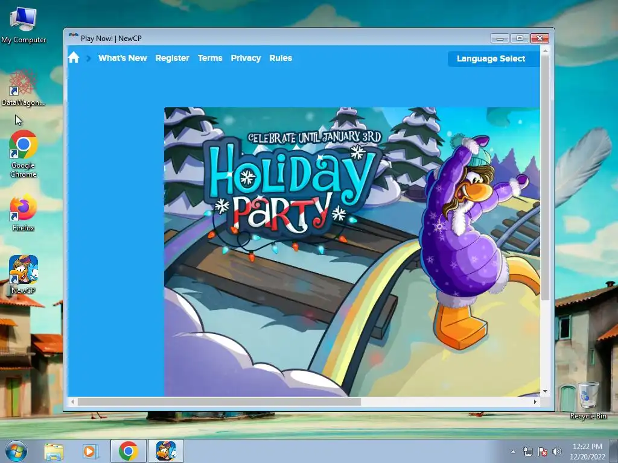Screen dimensions: 618x463
Task: Open the Language Select dropdown
Action: click(494, 58)
